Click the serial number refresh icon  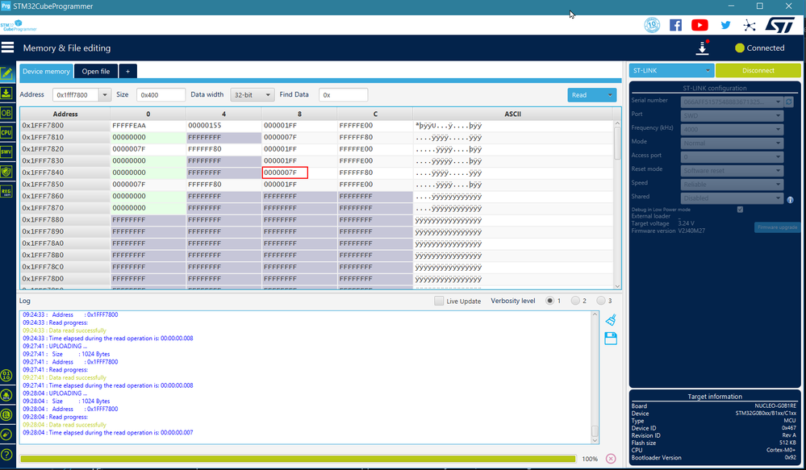tap(789, 102)
